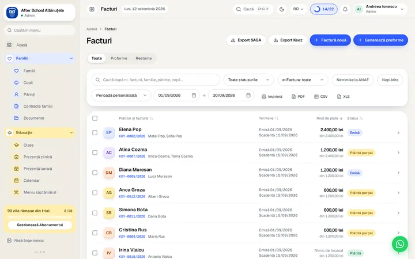Toggle the sidebar panel icon beside Facturi

click(x=92, y=9)
